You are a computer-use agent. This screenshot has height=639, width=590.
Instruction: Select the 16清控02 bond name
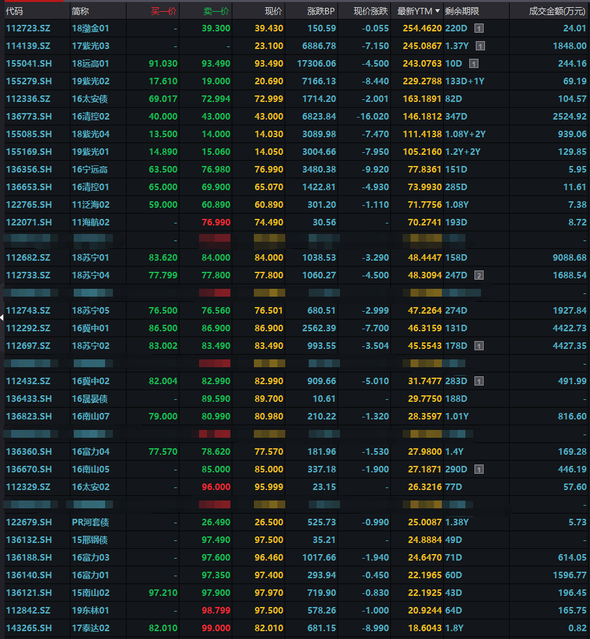coord(91,116)
